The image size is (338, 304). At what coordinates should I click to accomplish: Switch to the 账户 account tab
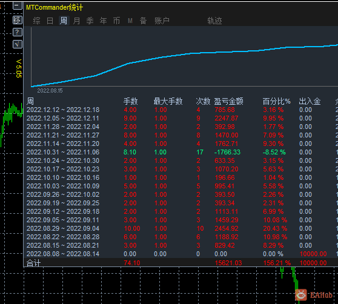[x=162, y=21]
